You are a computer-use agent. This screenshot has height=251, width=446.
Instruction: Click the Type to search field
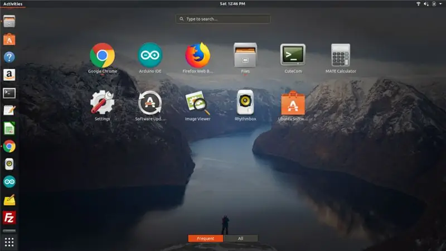click(223, 19)
